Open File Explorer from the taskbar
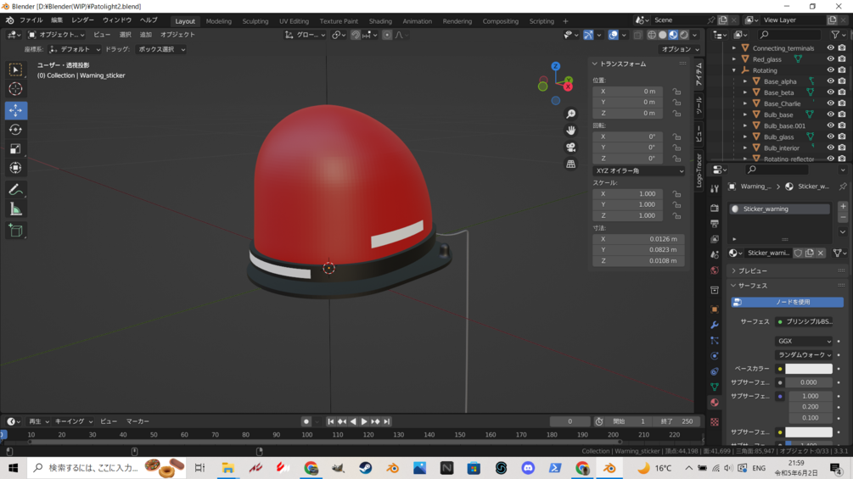Screen dimensions: 853x479 [x=228, y=468]
